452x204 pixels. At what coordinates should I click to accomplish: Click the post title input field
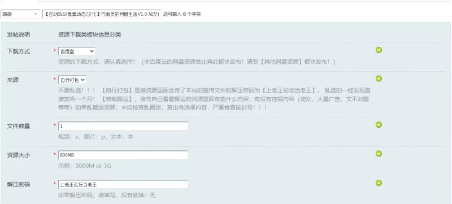pyautogui.click(x=101, y=14)
